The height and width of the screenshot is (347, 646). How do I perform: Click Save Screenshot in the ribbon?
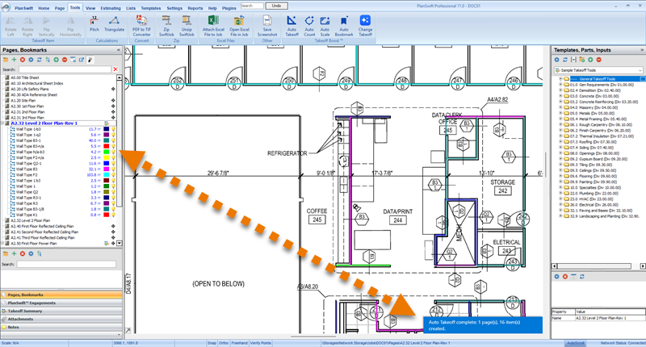pos(267,27)
